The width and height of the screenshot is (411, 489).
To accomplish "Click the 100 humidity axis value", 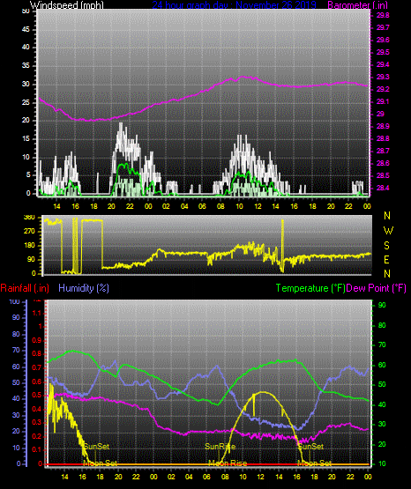I will [14, 301].
